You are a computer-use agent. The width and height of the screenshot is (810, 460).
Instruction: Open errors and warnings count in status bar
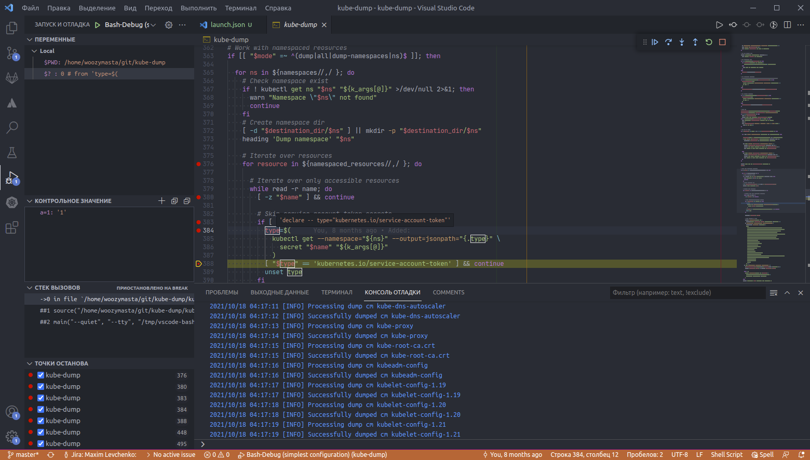[217, 455]
